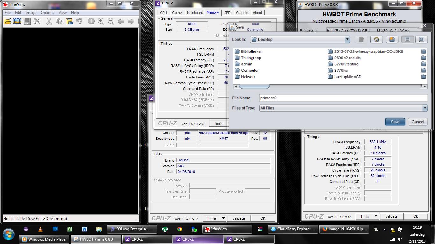435x244 pixels.
Task: Click Tools button in top CPU-Z window
Action: pyautogui.click(x=218, y=124)
